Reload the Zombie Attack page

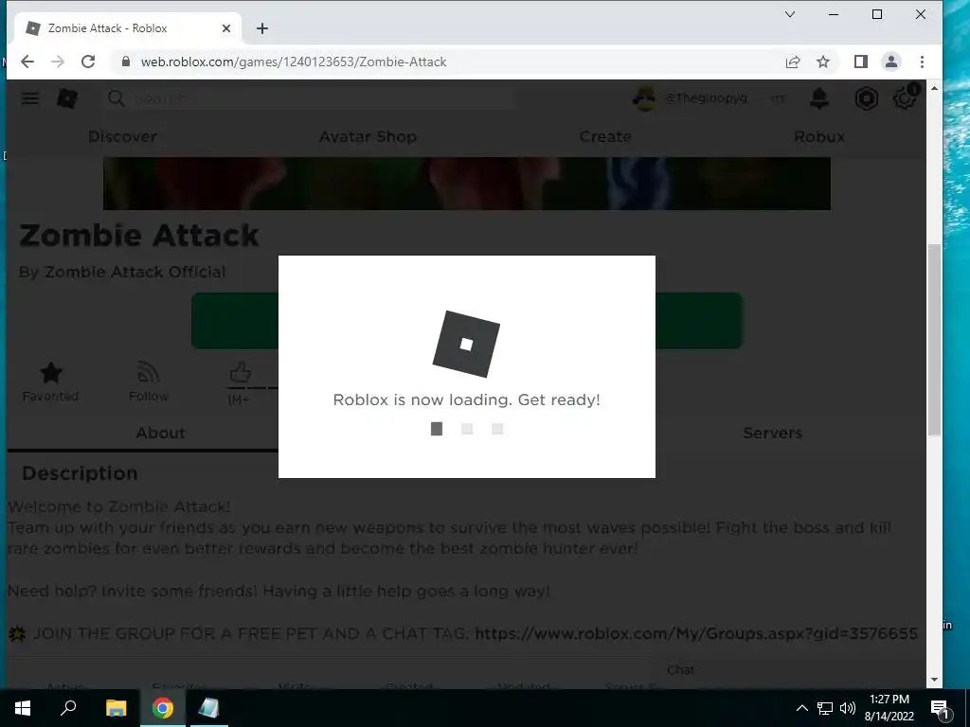[x=88, y=62]
